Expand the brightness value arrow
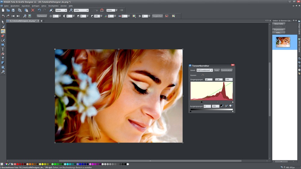 pyautogui.click(x=60, y=16)
